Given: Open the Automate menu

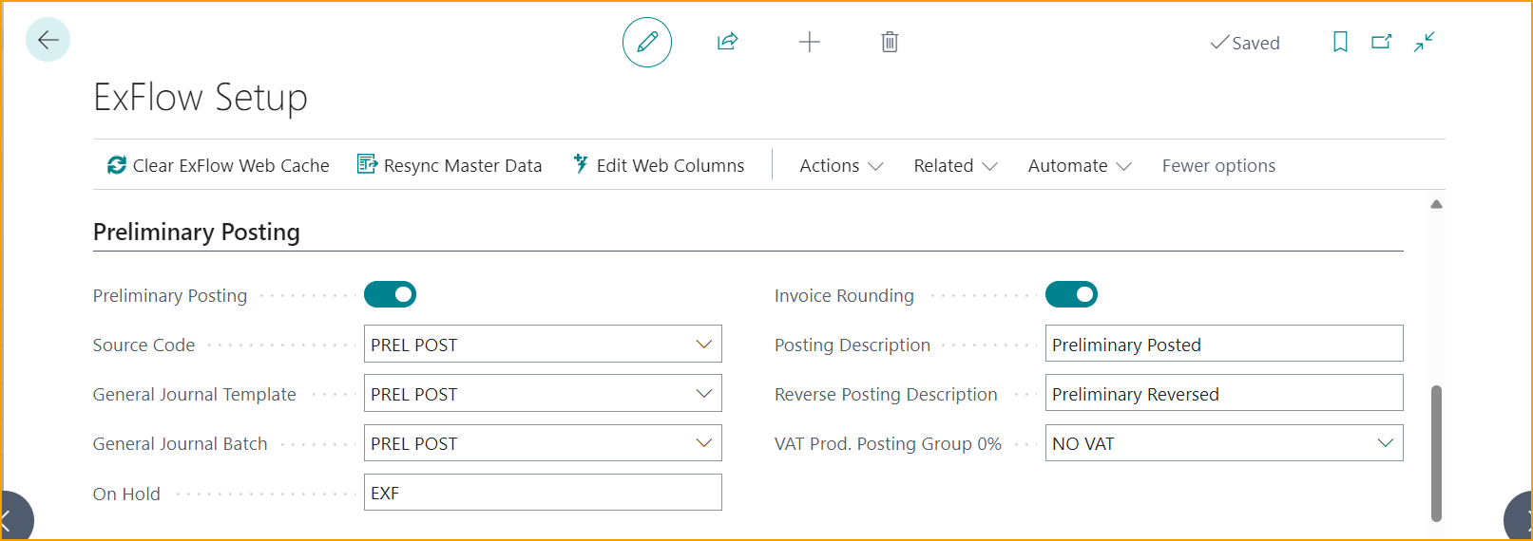Looking at the screenshot, I should click(x=1080, y=166).
